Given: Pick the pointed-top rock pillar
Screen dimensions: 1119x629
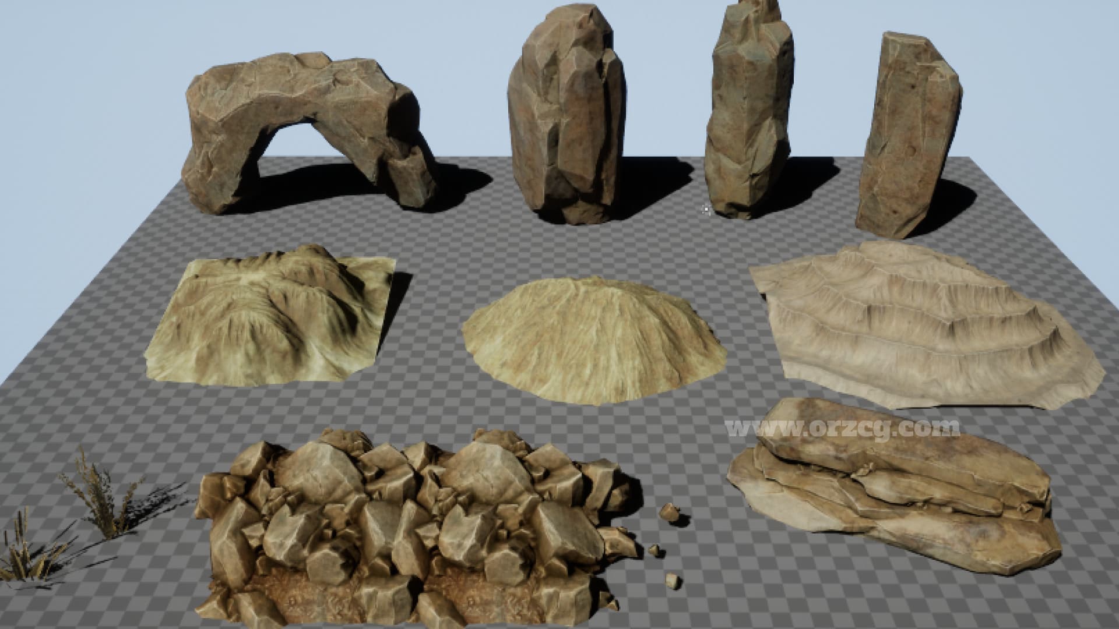Looking at the screenshot, I should pos(748,111).
